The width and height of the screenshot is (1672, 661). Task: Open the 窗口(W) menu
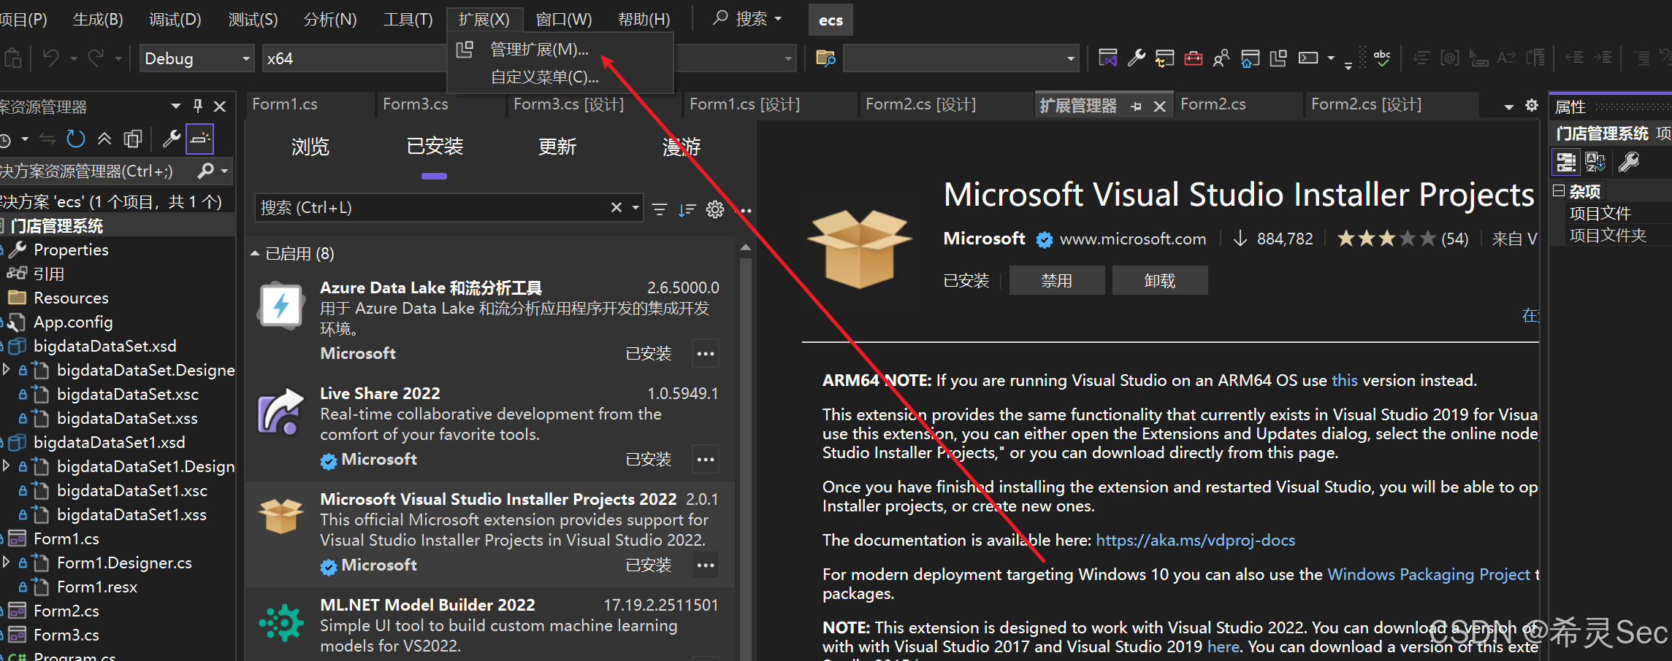pyautogui.click(x=564, y=19)
